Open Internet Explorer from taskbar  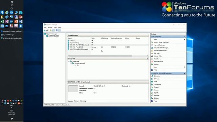click(7, 13)
